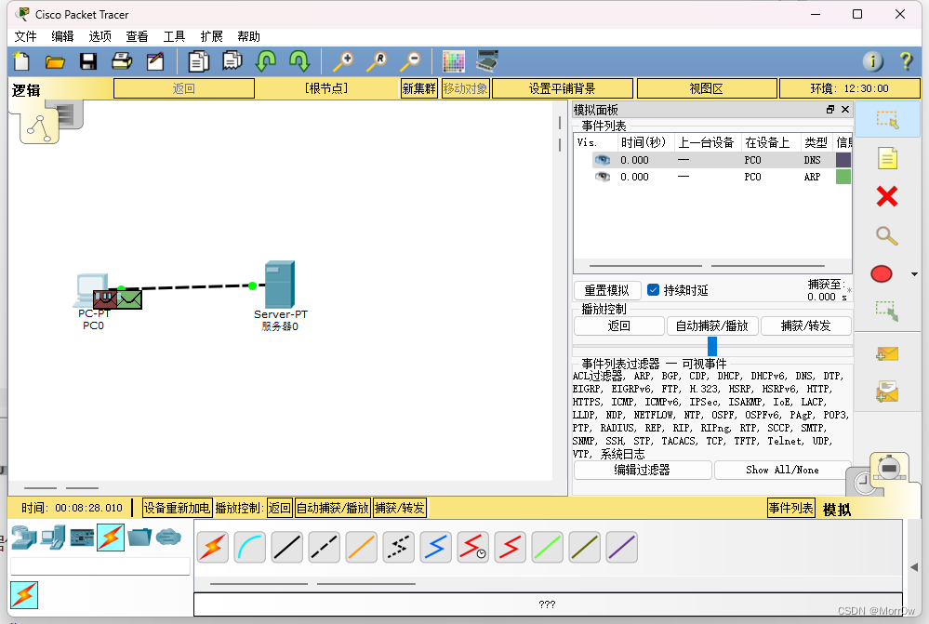
Task: Click the Paste icon in the toolbar
Action: 232,61
